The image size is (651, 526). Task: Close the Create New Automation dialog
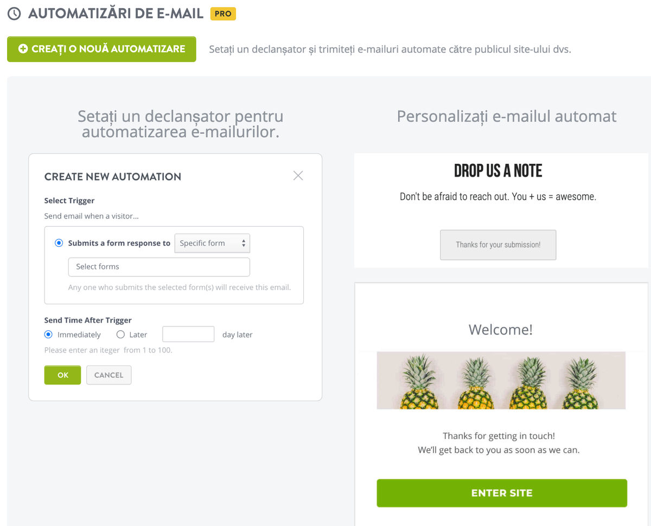click(298, 175)
